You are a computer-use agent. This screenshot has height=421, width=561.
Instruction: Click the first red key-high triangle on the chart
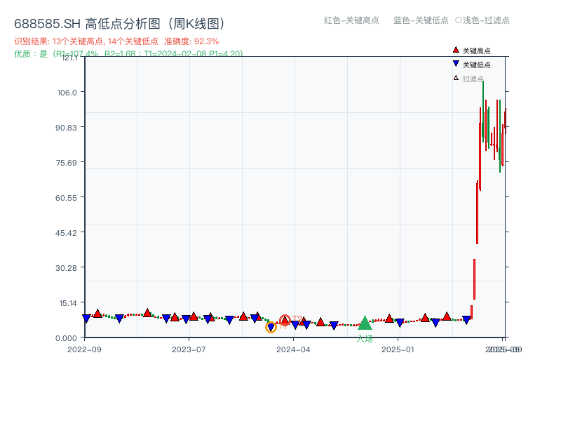[x=96, y=314]
